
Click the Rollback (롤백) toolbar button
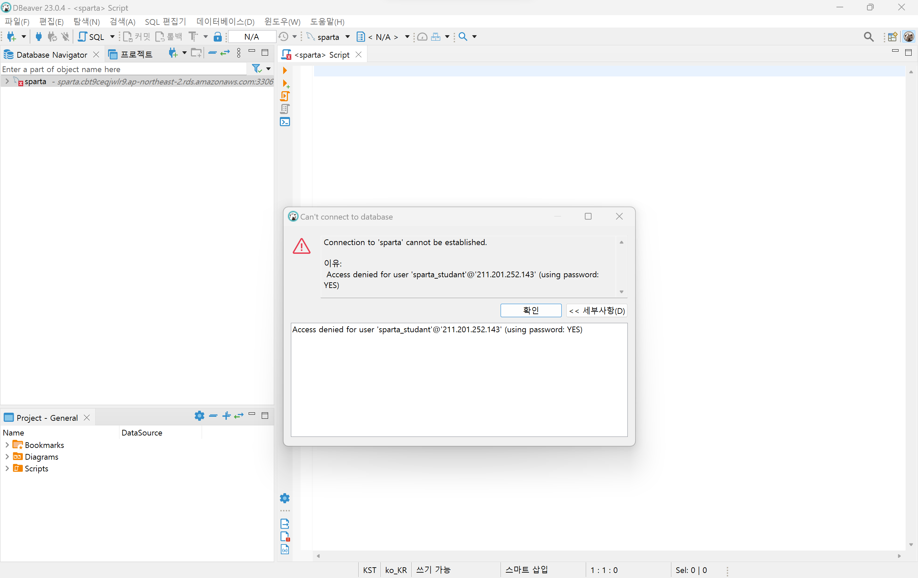pyautogui.click(x=168, y=37)
